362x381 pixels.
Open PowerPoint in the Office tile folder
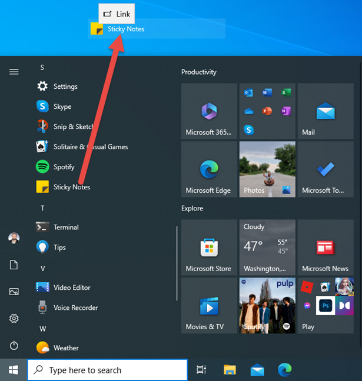(x=267, y=111)
